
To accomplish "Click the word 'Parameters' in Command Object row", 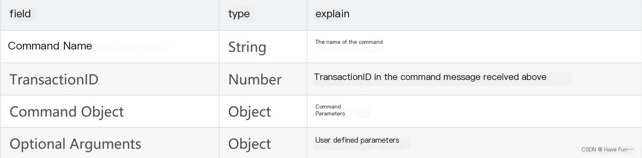I will 330,114.
